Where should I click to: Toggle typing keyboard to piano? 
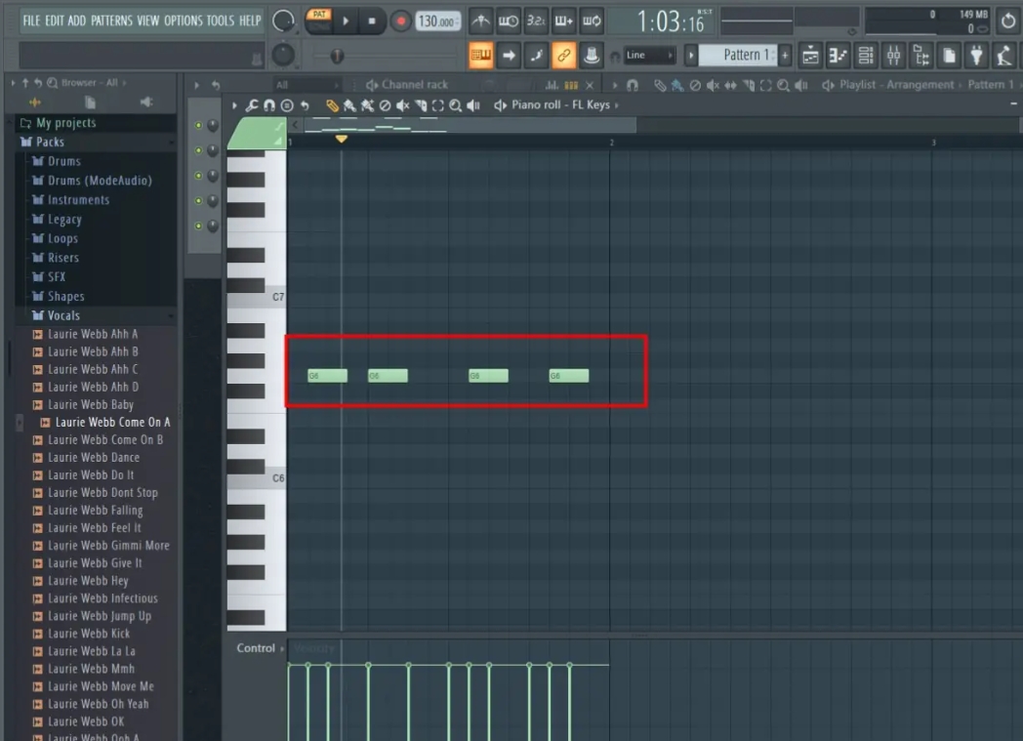point(481,56)
